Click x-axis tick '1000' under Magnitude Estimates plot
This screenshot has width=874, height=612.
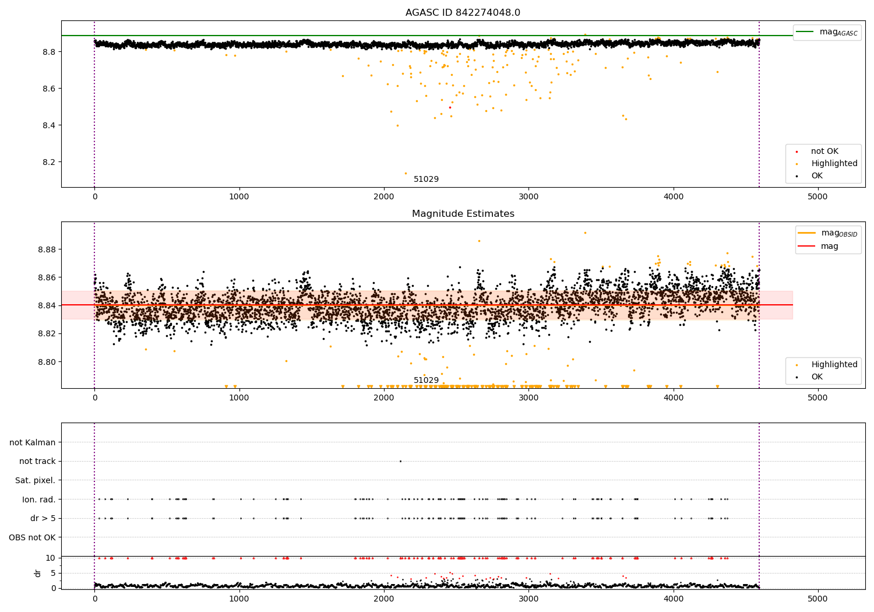point(239,398)
